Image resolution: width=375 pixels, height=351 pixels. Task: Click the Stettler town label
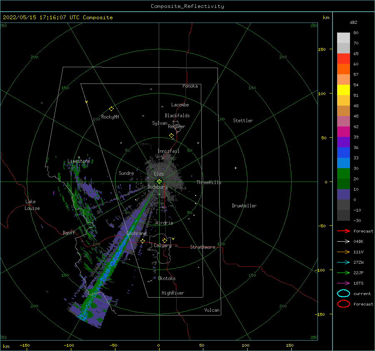coord(243,121)
